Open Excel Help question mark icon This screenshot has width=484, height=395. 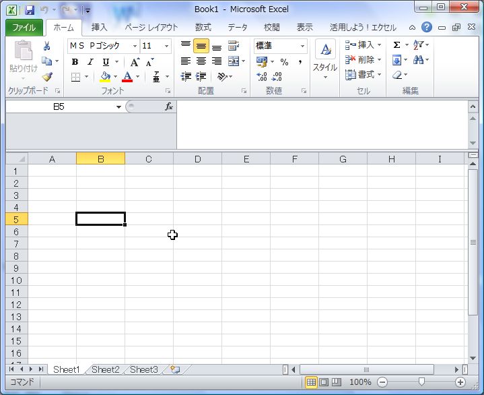pyautogui.click(x=427, y=27)
